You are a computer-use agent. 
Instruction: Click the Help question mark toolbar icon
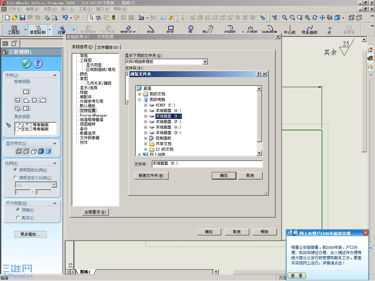(171, 18)
